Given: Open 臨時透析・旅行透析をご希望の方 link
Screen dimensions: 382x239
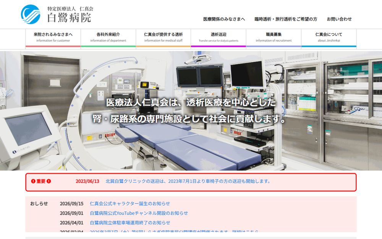Looking at the screenshot, I should tap(286, 19).
